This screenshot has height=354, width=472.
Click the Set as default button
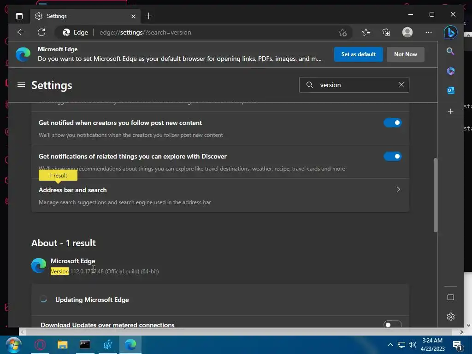tap(358, 54)
